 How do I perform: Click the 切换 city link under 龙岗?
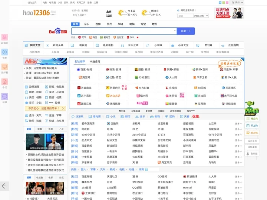point(109,16)
